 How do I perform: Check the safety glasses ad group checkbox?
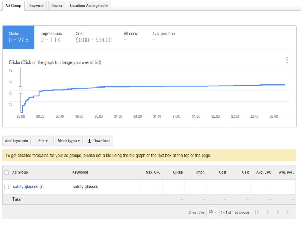tap(6, 187)
